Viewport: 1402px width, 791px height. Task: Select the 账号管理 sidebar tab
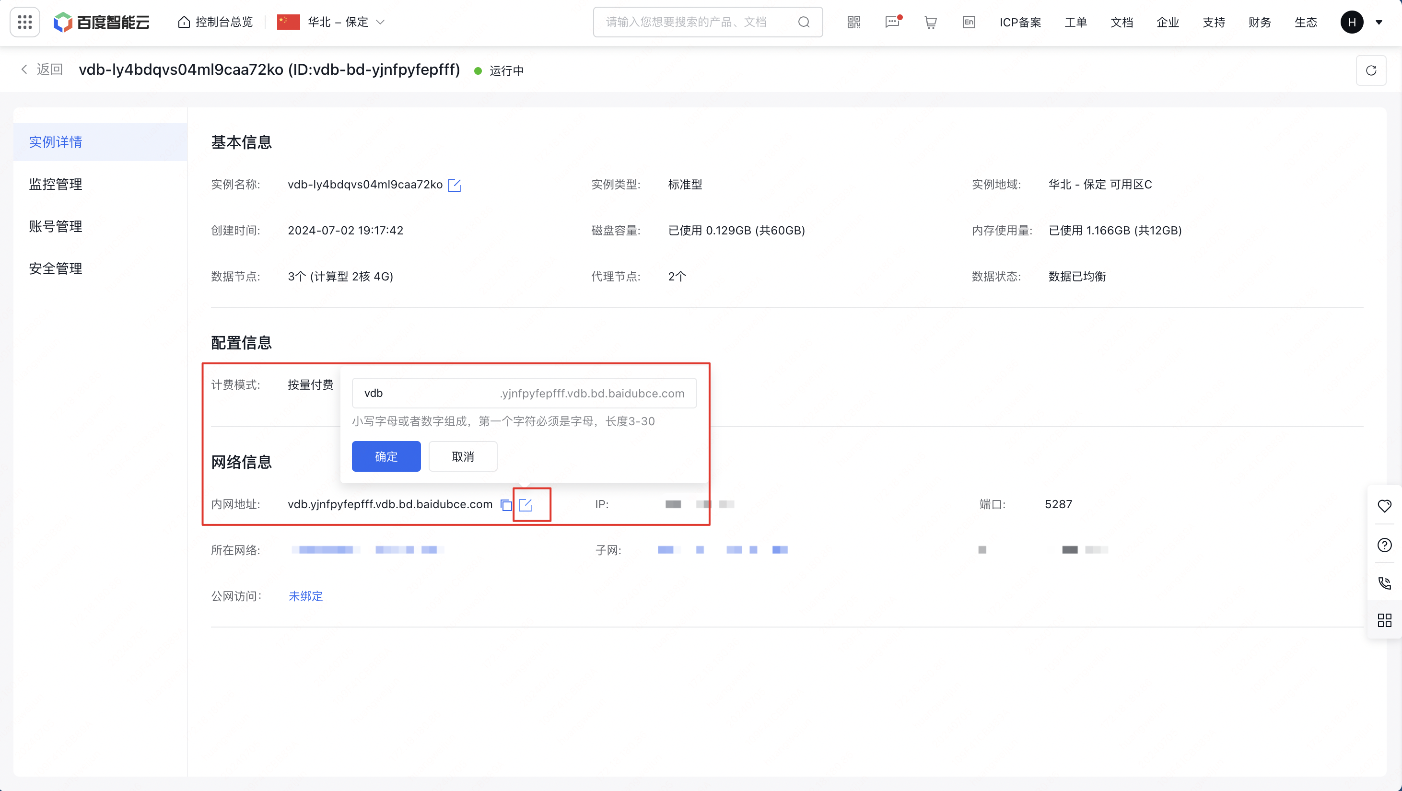pyautogui.click(x=101, y=226)
